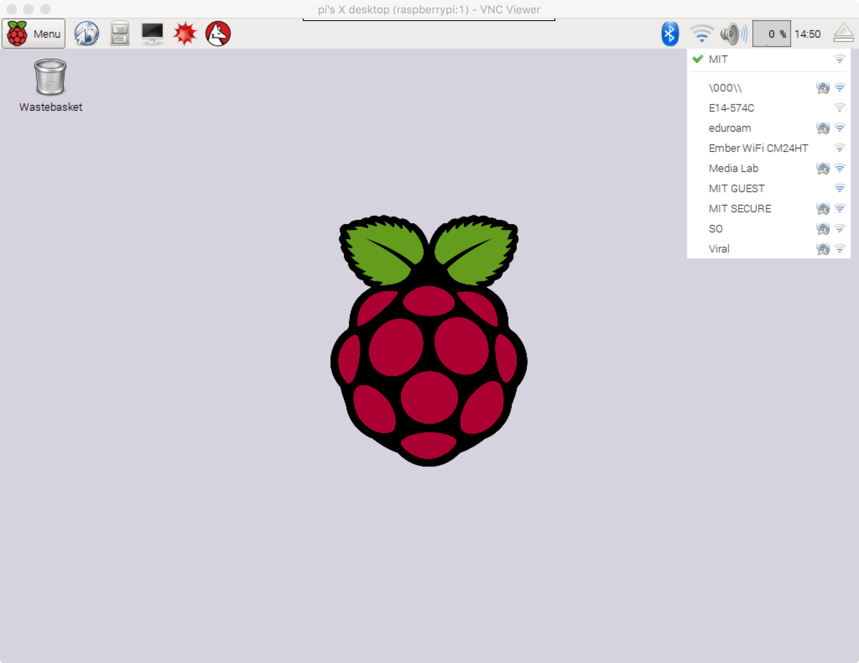Connect to the \000\\ network

pos(768,88)
